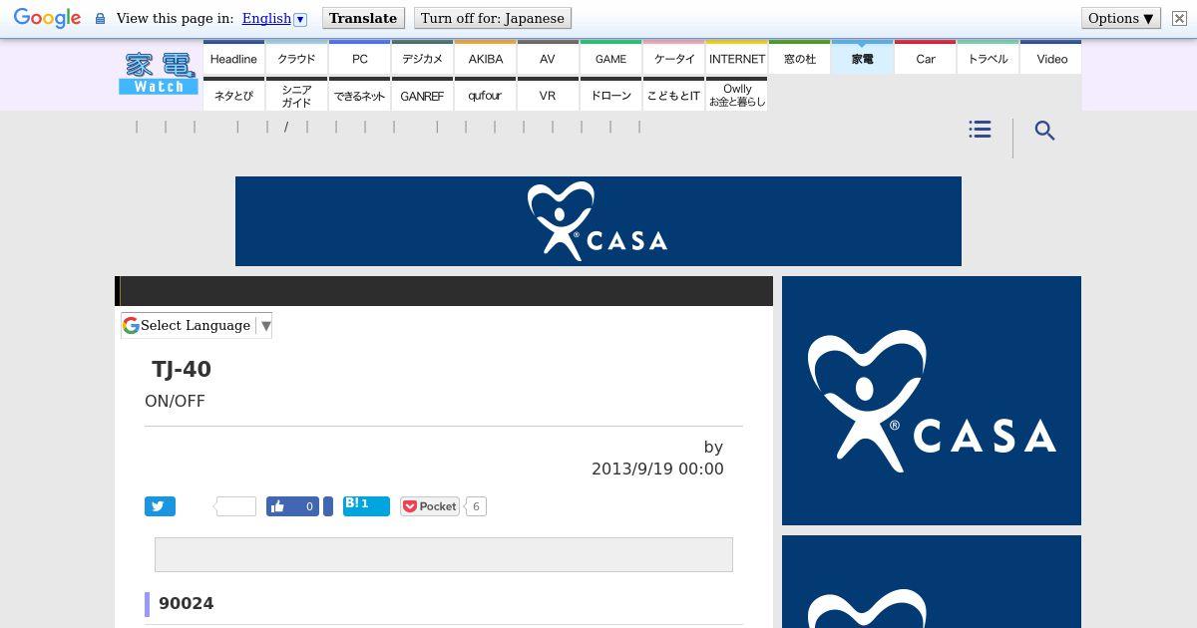
Task: Switch to the AKIBA tab
Action: pyautogui.click(x=485, y=58)
